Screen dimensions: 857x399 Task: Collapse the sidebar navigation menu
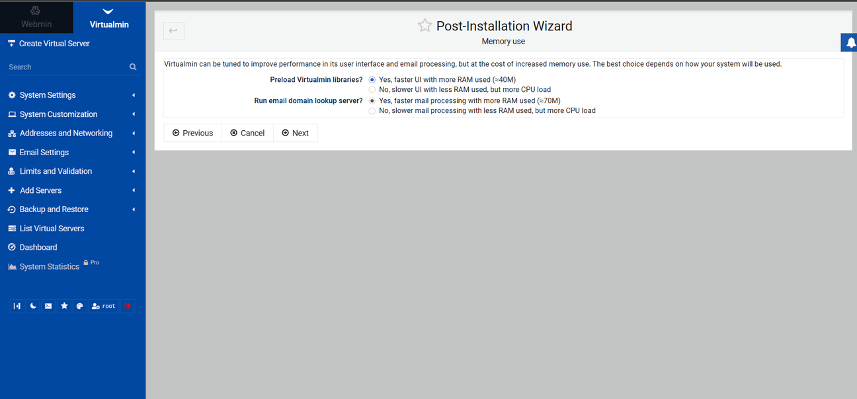coord(17,307)
